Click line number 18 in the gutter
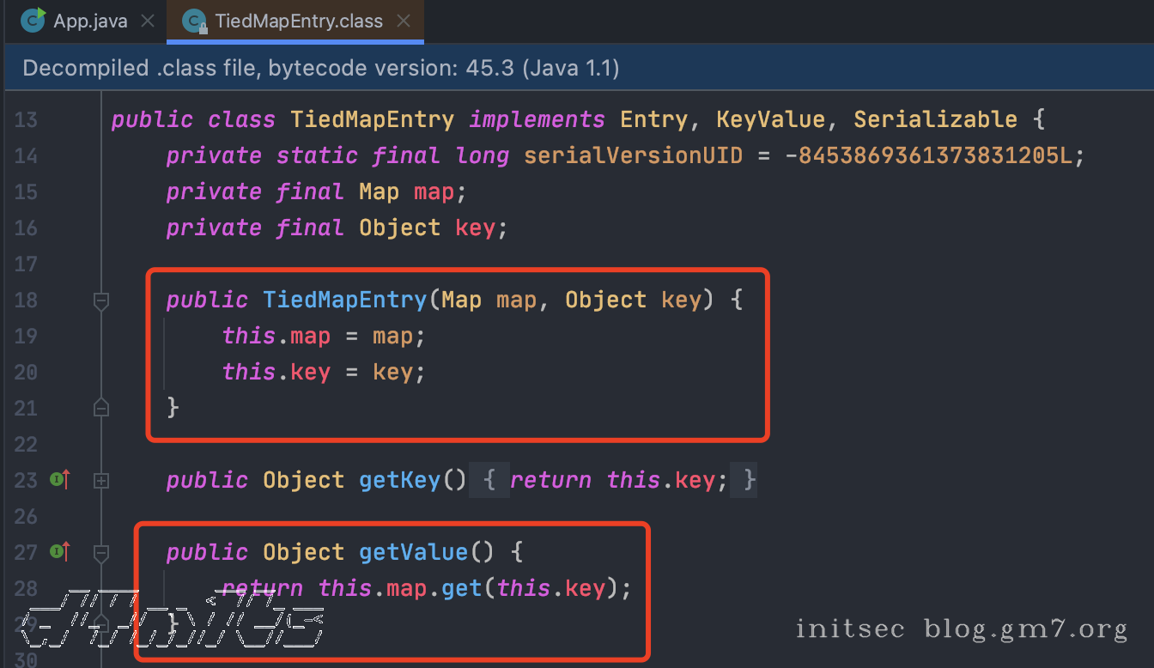 27,300
